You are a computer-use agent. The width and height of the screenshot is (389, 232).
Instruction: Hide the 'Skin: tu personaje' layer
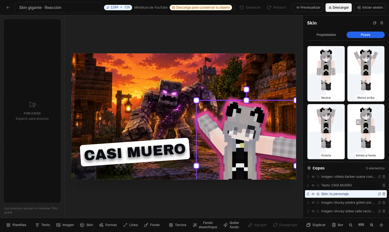pyautogui.click(x=313, y=194)
